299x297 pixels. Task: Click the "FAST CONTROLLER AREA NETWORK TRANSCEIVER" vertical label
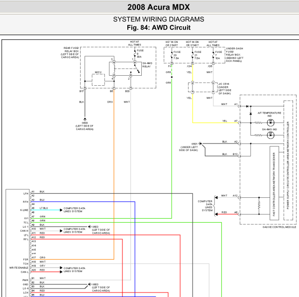[274, 184]
